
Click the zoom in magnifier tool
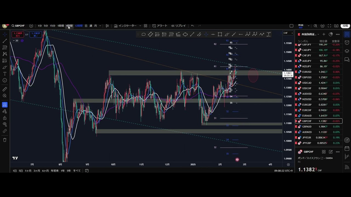click(5, 96)
